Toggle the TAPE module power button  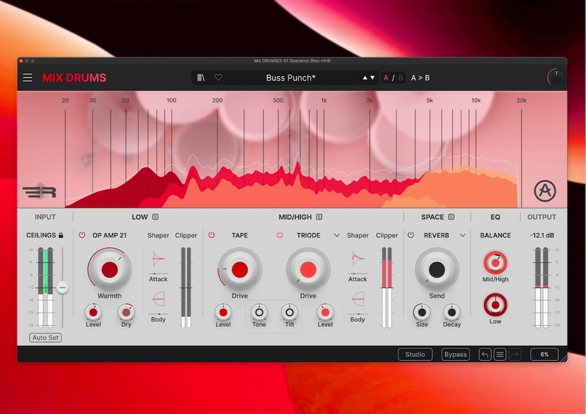(212, 235)
